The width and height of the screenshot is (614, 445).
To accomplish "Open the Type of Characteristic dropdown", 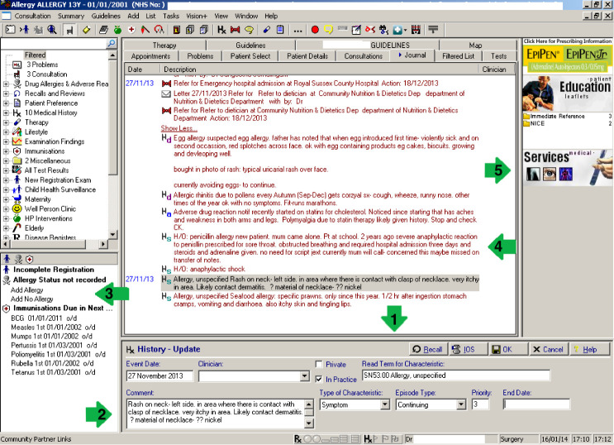I will 385,404.
